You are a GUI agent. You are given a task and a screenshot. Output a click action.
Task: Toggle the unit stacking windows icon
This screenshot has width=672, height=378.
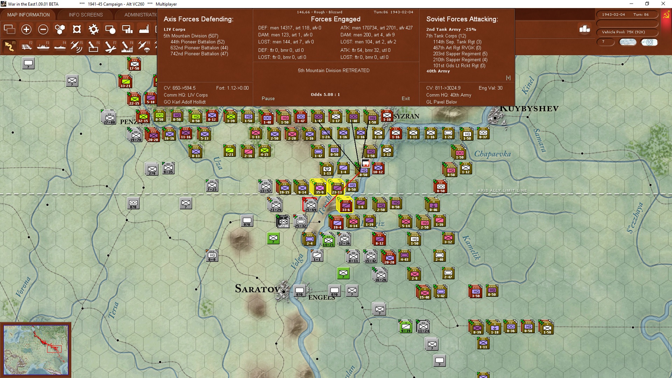click(9, 29)
